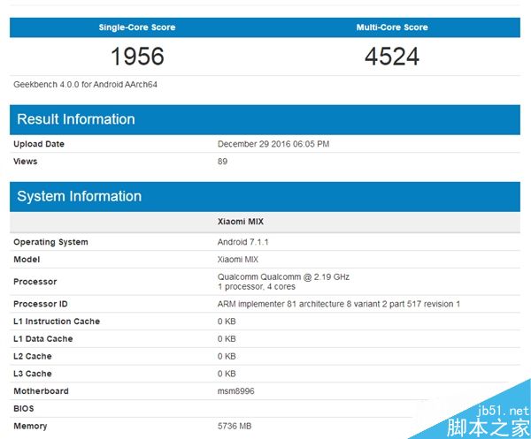Select the 'ARM implementer 81 architecture' value
This screenshot has height=439, width=531.
[339, 304]
